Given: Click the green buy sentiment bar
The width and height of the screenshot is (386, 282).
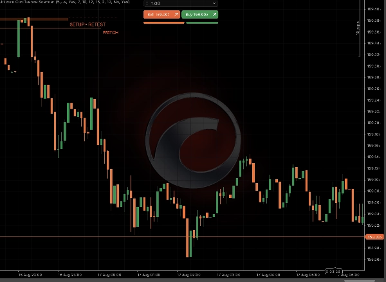Looking at the screenshot, I should [202, 23].
